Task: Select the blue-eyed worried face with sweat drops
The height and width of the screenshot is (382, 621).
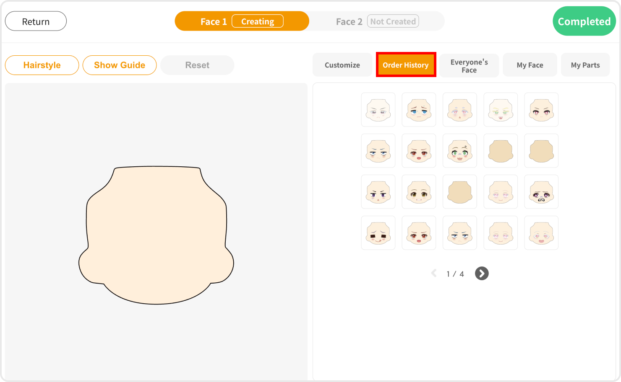Action: coord(419,110)
